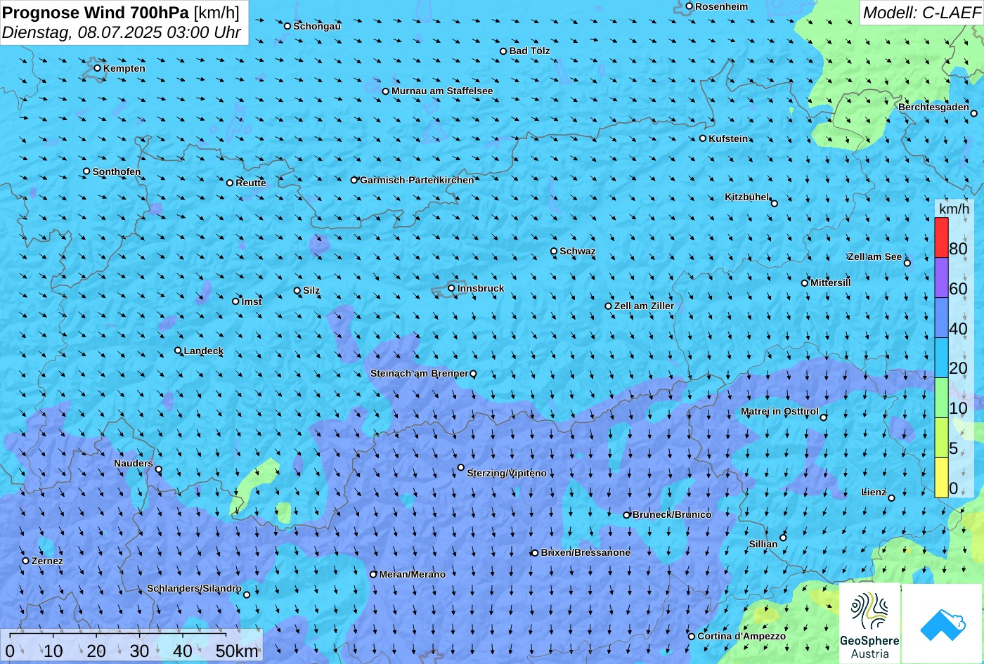Click the purple 60 km/h legend swatch

point(941,278)
